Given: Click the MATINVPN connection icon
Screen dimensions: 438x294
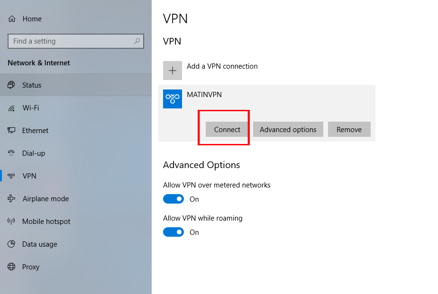Looking at the screenshot, I should click(173, 99).
